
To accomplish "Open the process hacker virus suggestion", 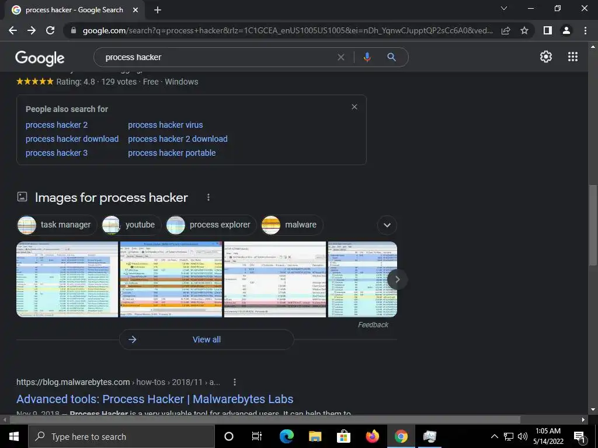I will (165, 125).
